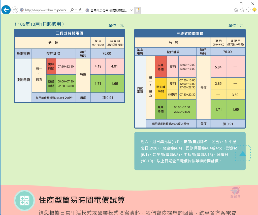
Task: Click the yellow 半尖峰時間 cell
Action: [x=161, y=89]
